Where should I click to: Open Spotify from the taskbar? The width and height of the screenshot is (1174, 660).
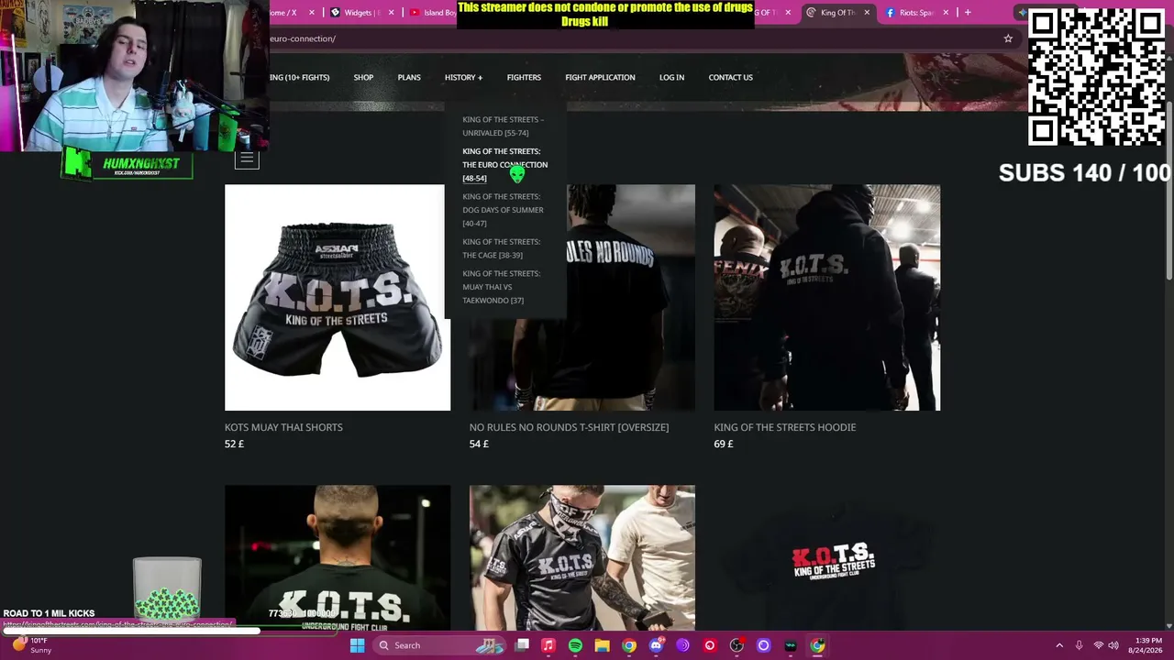click(575, 645)
